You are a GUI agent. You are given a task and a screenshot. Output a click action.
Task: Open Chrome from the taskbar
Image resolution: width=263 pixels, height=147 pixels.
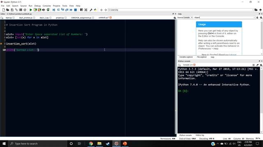click(x=91, y=143)
